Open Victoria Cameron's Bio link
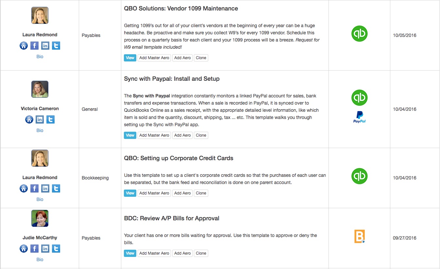 coord(40,130)
